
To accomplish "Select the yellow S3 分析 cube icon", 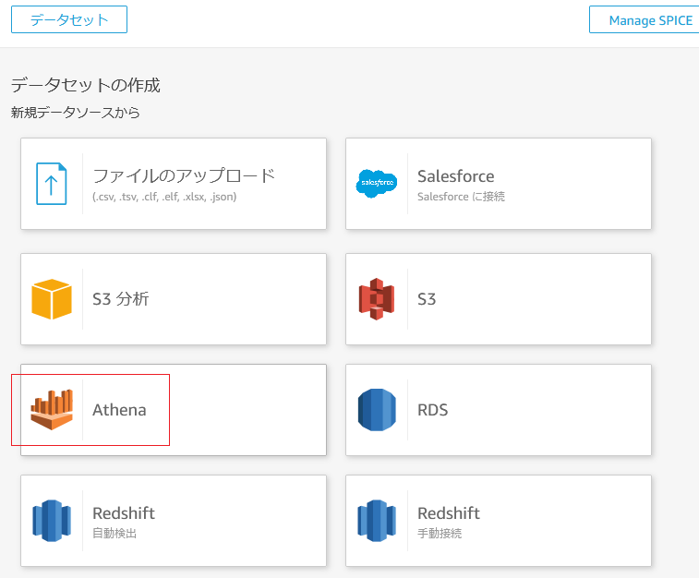I will pos(52,299).
